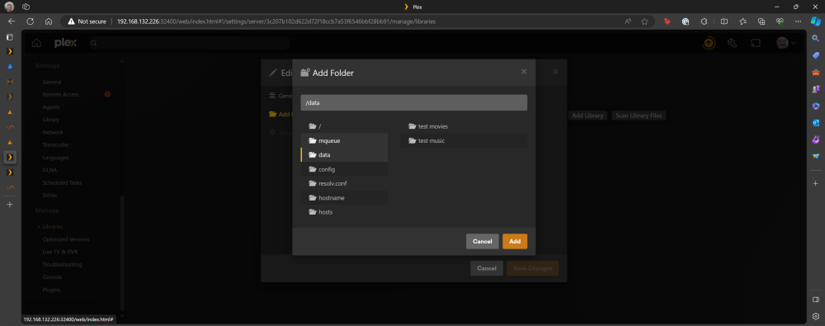825x326 pixels.
Task: Select the mqueue folder
Action: click(x=344, y=140)
